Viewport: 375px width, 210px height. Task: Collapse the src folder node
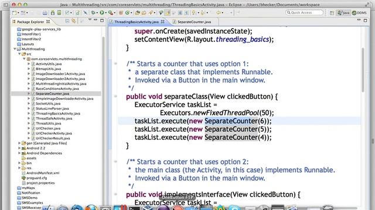[19, 54]
